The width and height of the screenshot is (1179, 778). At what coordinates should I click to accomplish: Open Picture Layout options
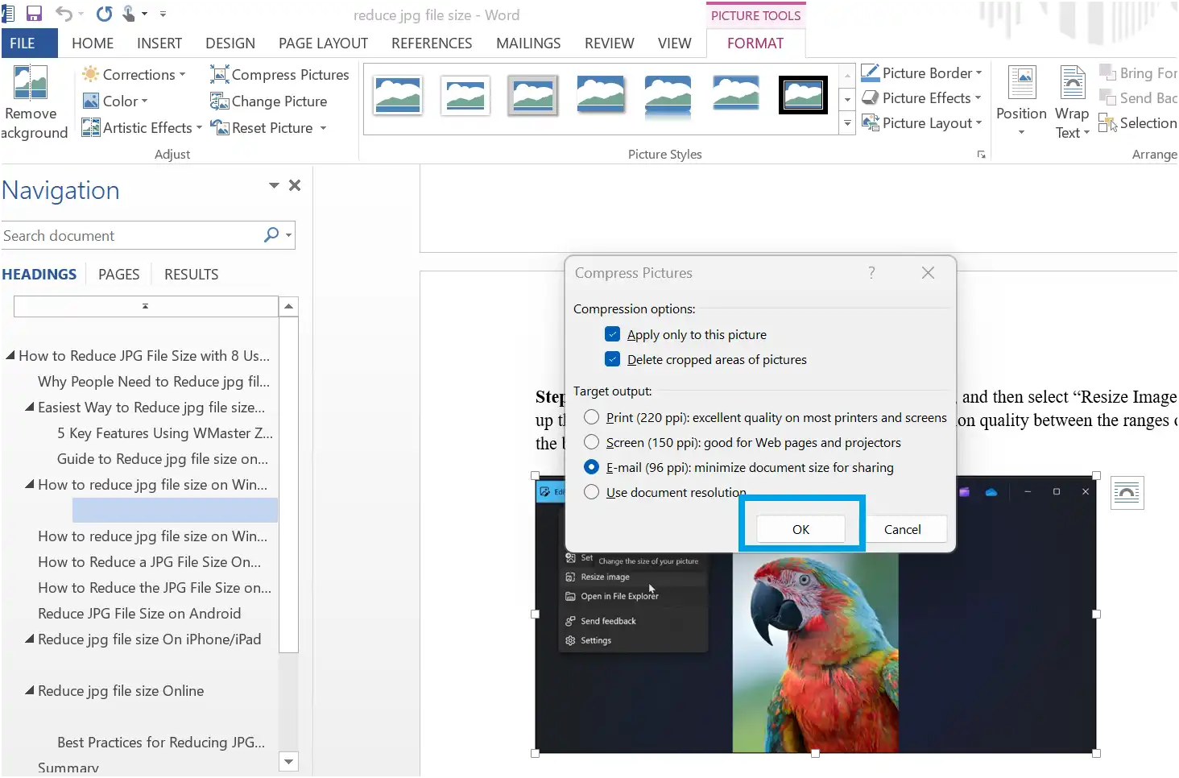(922, 122)
